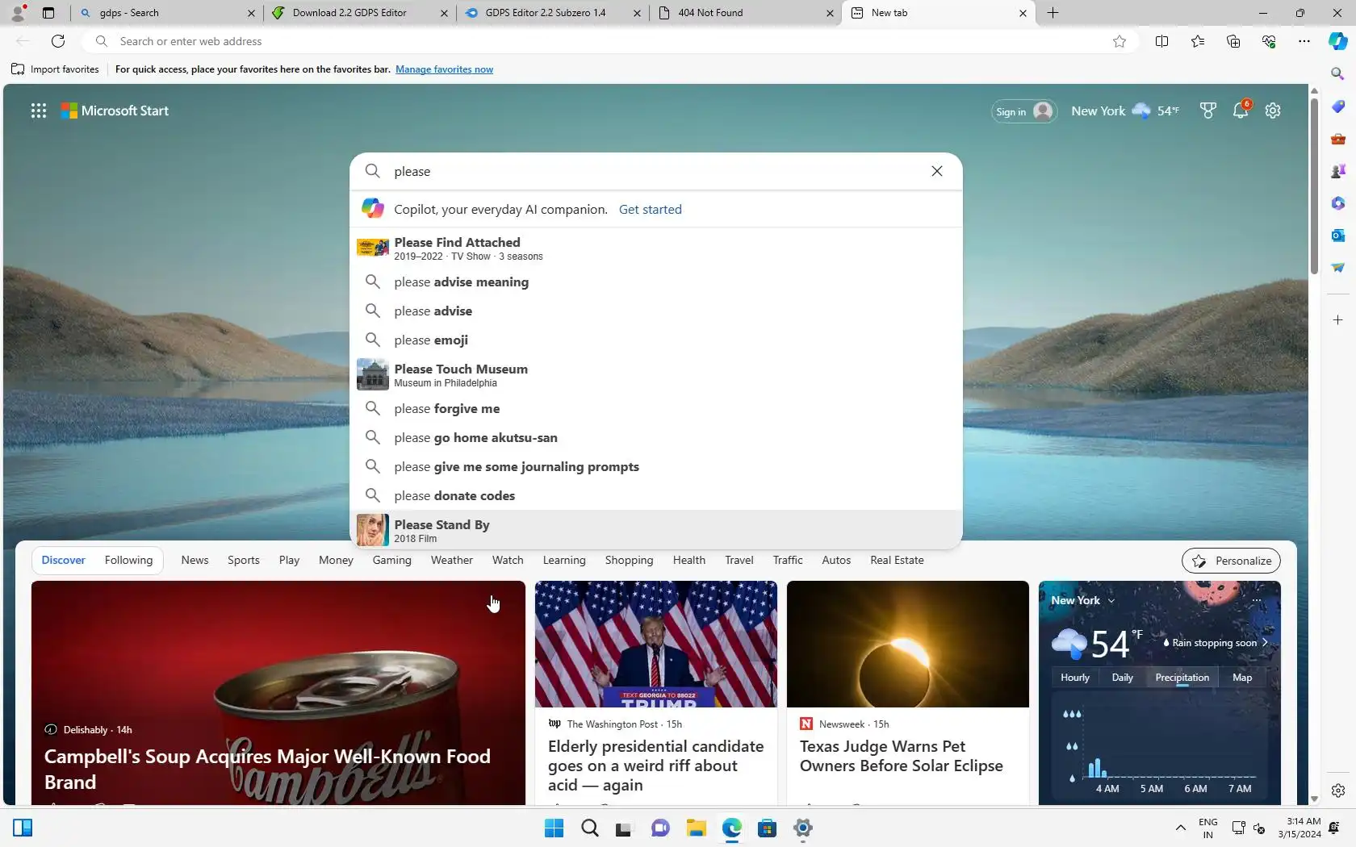Clear the search box text

936,171
